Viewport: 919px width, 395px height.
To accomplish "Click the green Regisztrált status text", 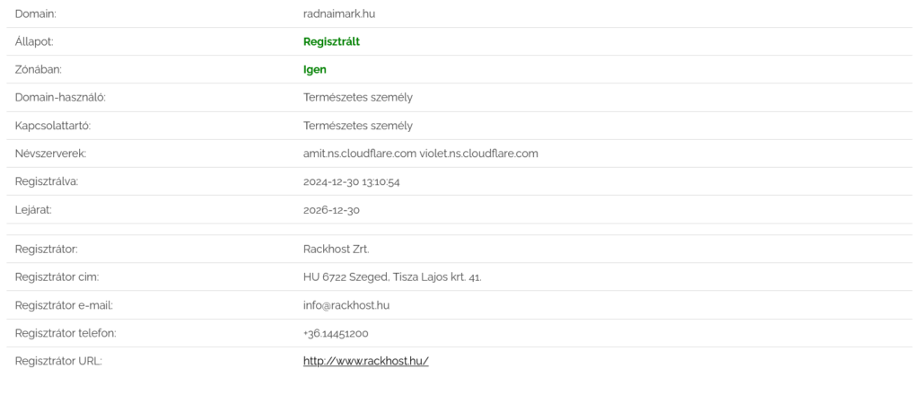I will (331, 41).
